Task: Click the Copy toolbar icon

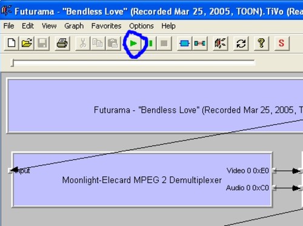Action: (98, 43)
